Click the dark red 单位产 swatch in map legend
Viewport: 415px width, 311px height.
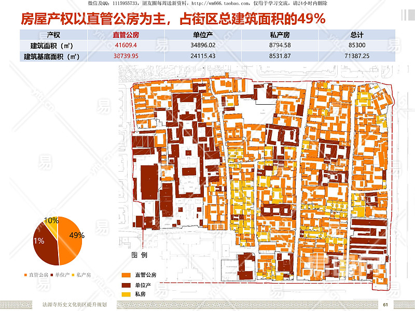[x=126, y=285]
